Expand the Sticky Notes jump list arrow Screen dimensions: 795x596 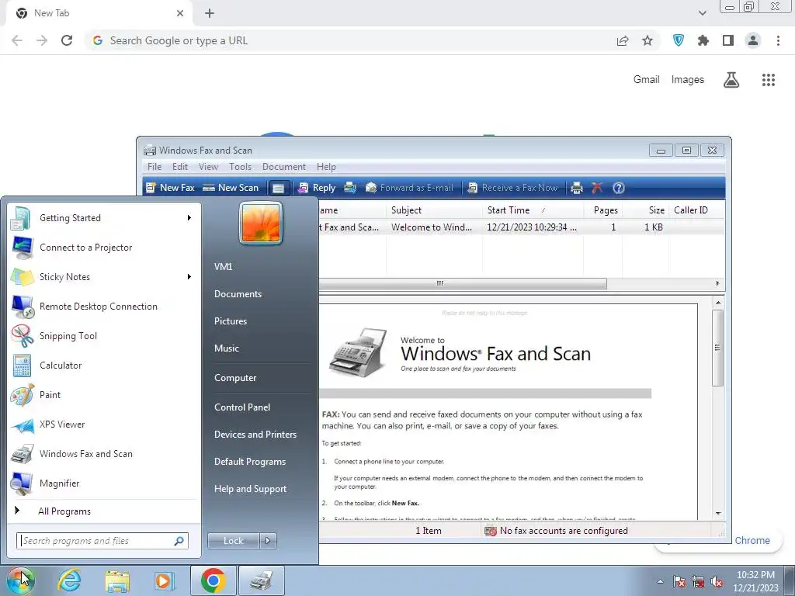tap(189, 277)
